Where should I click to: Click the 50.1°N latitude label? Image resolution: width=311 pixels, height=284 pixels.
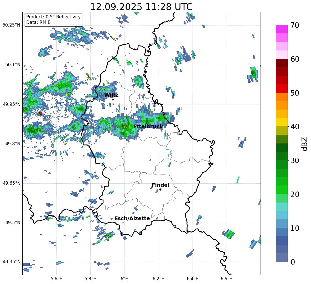click(13, 65)
